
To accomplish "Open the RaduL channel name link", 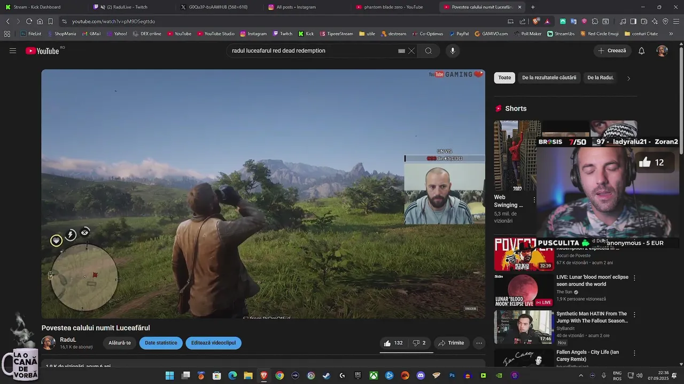I will coord(68,340).
